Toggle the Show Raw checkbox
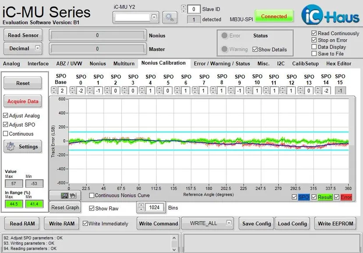 click(x=92, y=208)
